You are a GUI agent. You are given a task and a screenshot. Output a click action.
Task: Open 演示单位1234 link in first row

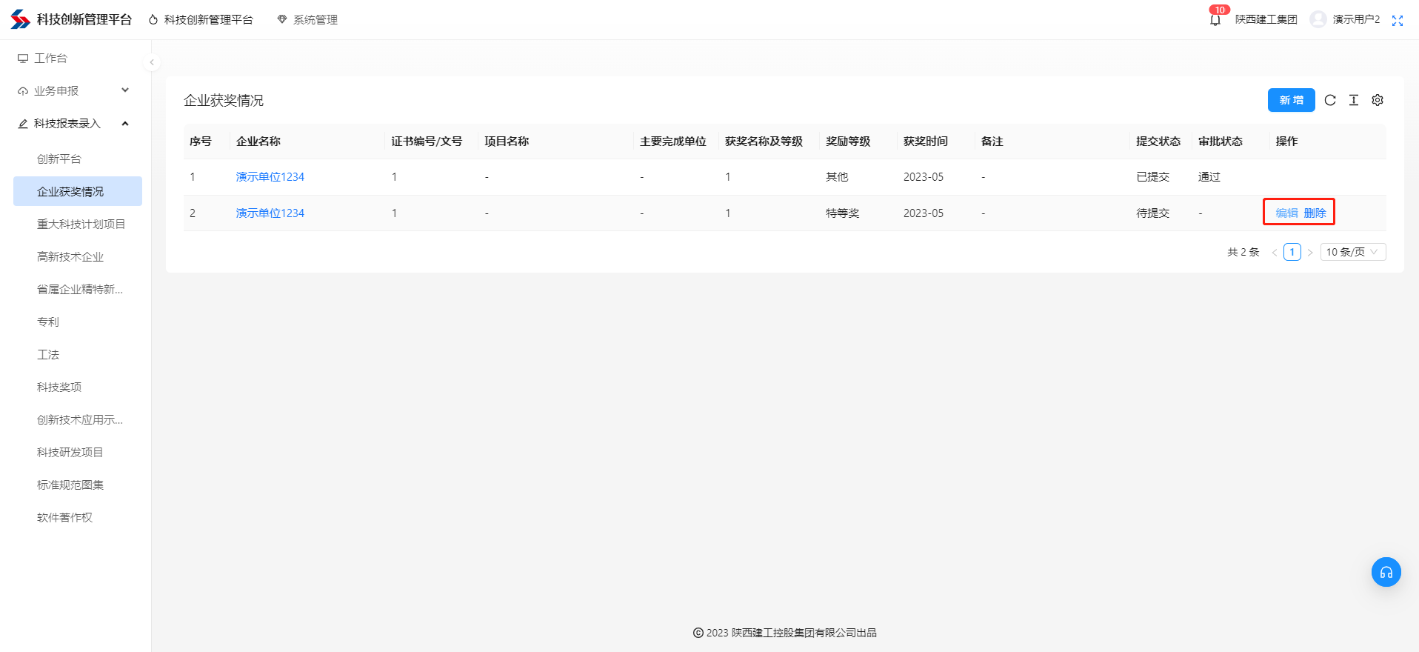tap(270, 176)
